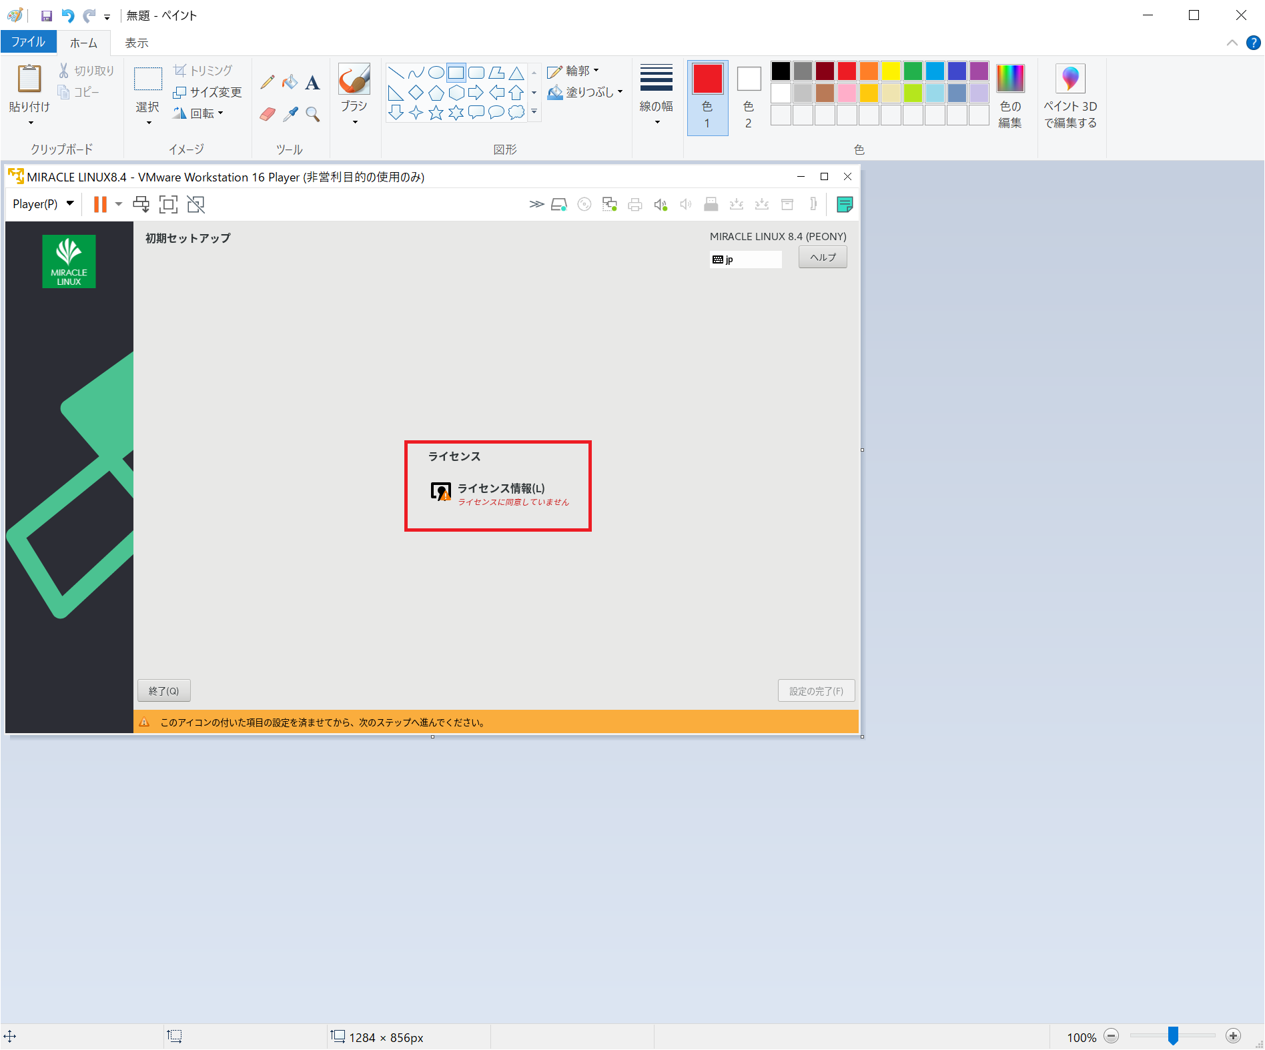Expand the shapes gallery more arrow
Image resolution: width=1265 pixels, height=1050 pixels.
click(534, 113)
